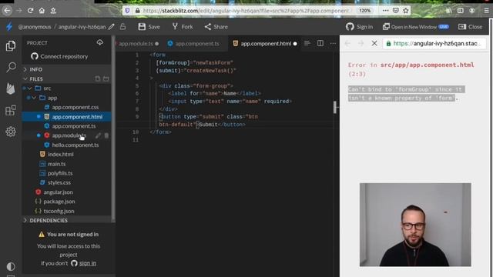Toggle project lock icon
This screenshot has width=493, height=277.
(123, 27)
